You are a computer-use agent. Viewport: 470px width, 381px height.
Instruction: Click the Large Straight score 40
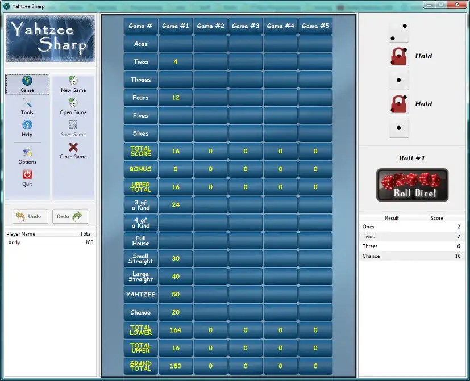click(x=176, y=277)
